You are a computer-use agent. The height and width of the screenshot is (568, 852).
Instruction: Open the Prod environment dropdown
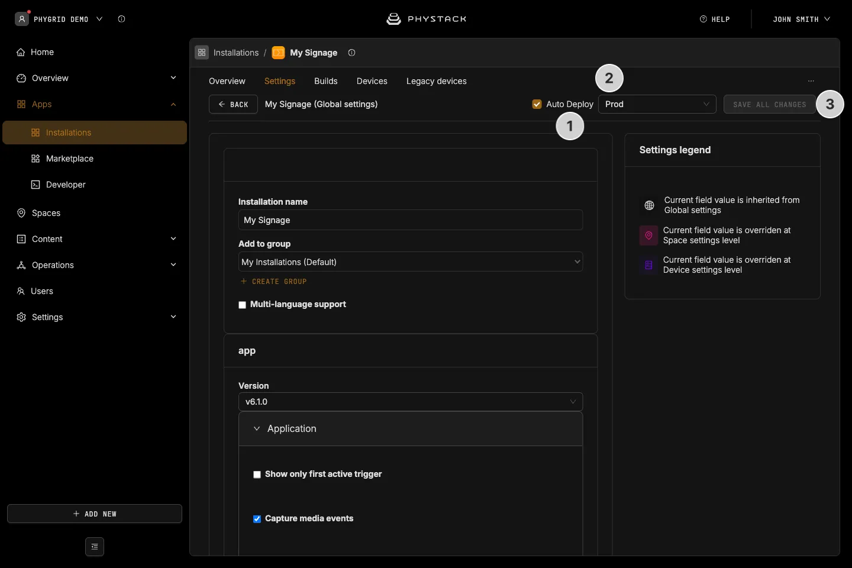tap(657, 104)
